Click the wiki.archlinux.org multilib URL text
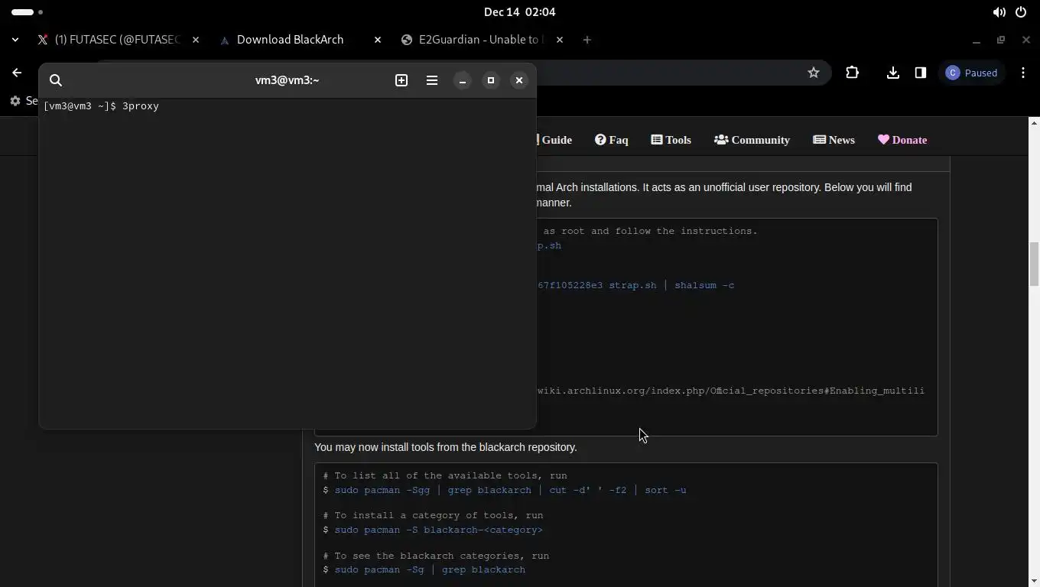Viewport: 1040px width, 587px height. pos(731,391)
